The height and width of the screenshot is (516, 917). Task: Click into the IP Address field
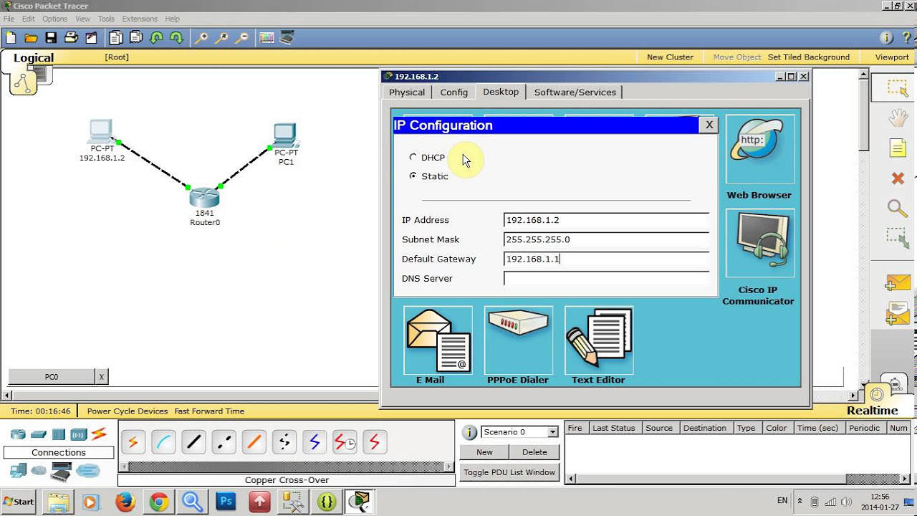coord(606,220)
